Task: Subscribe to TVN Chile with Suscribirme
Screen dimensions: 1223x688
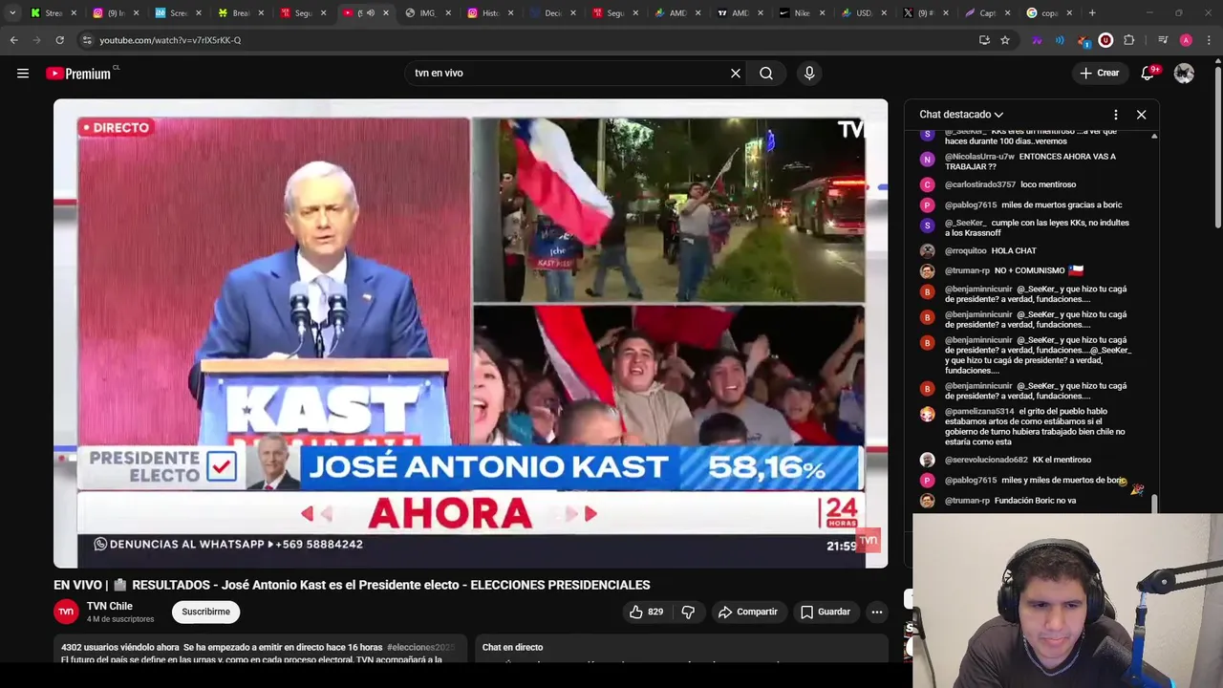Action: 205,612
